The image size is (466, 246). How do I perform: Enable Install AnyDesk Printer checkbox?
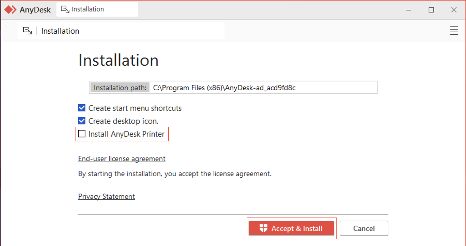pyautogui.click(x=82, y=134)
